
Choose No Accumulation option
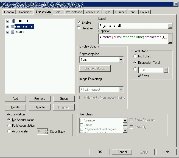(x=9, y=120)
